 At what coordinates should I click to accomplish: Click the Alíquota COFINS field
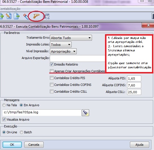pyautogui.click(x=134, y=85)
